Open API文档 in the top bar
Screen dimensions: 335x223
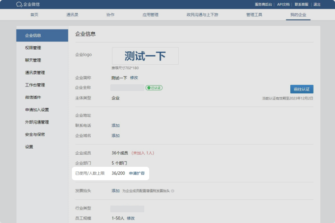[x=283, y=4]
